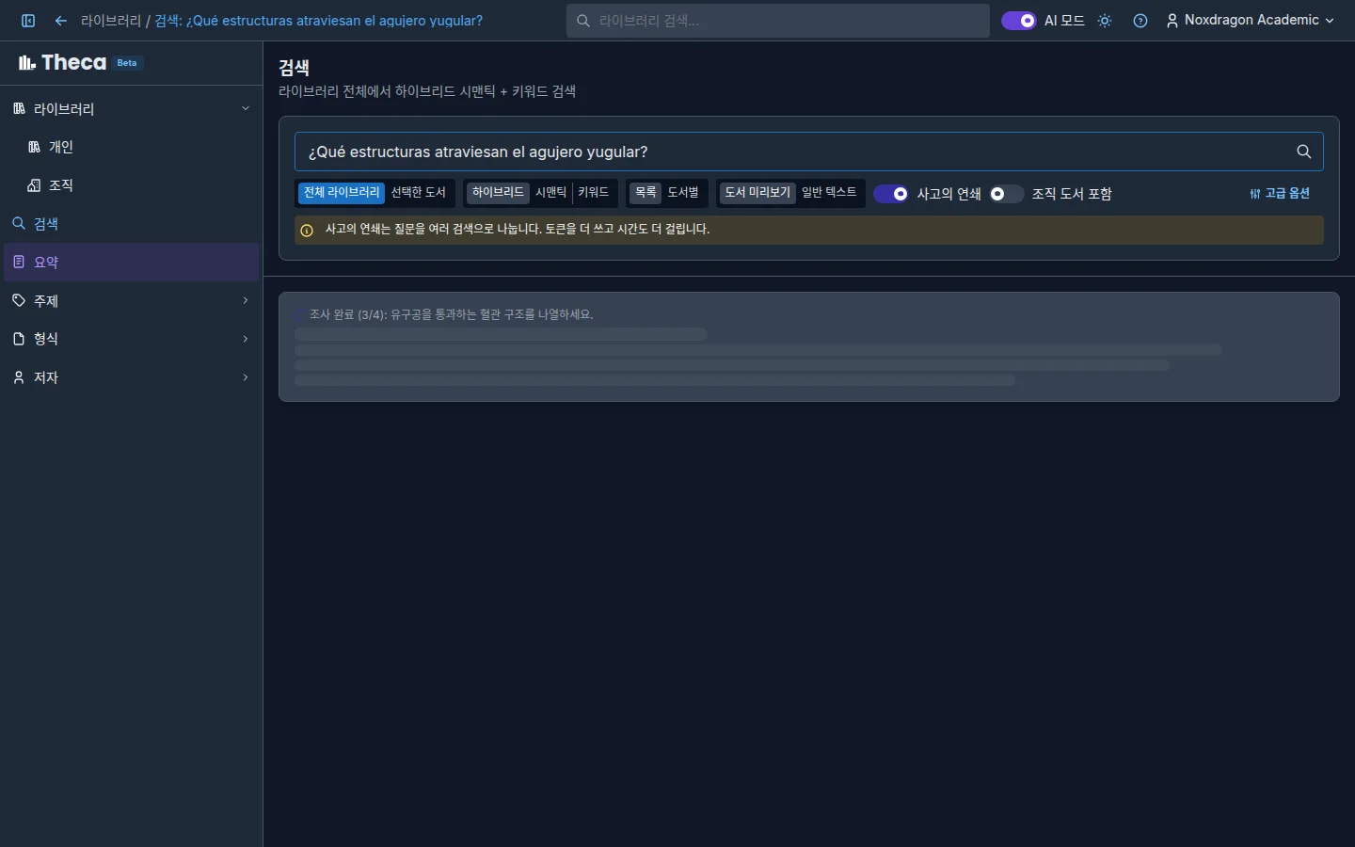Select 선택한 도서 scope option
Screen dimensions: 1355x847
point(419,193)
